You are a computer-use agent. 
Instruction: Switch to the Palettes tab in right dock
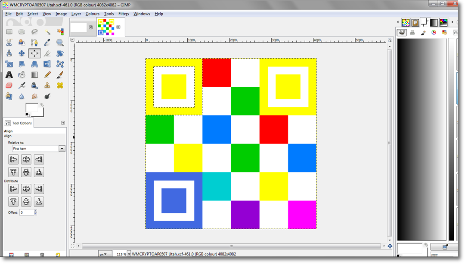pyautogui.click(x=444, y=22)
